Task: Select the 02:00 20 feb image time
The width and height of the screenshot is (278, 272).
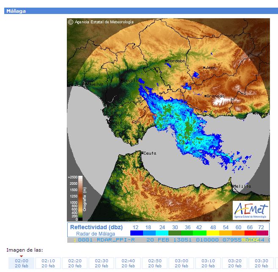Action: pyautogui.click(x=22, y=263)
